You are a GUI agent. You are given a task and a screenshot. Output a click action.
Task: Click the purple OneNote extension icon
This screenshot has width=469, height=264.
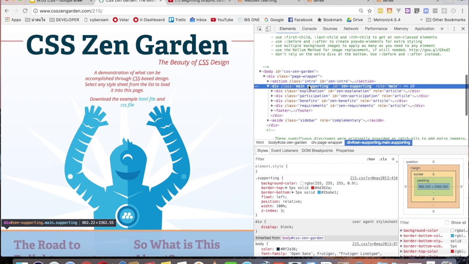point(408,11)
